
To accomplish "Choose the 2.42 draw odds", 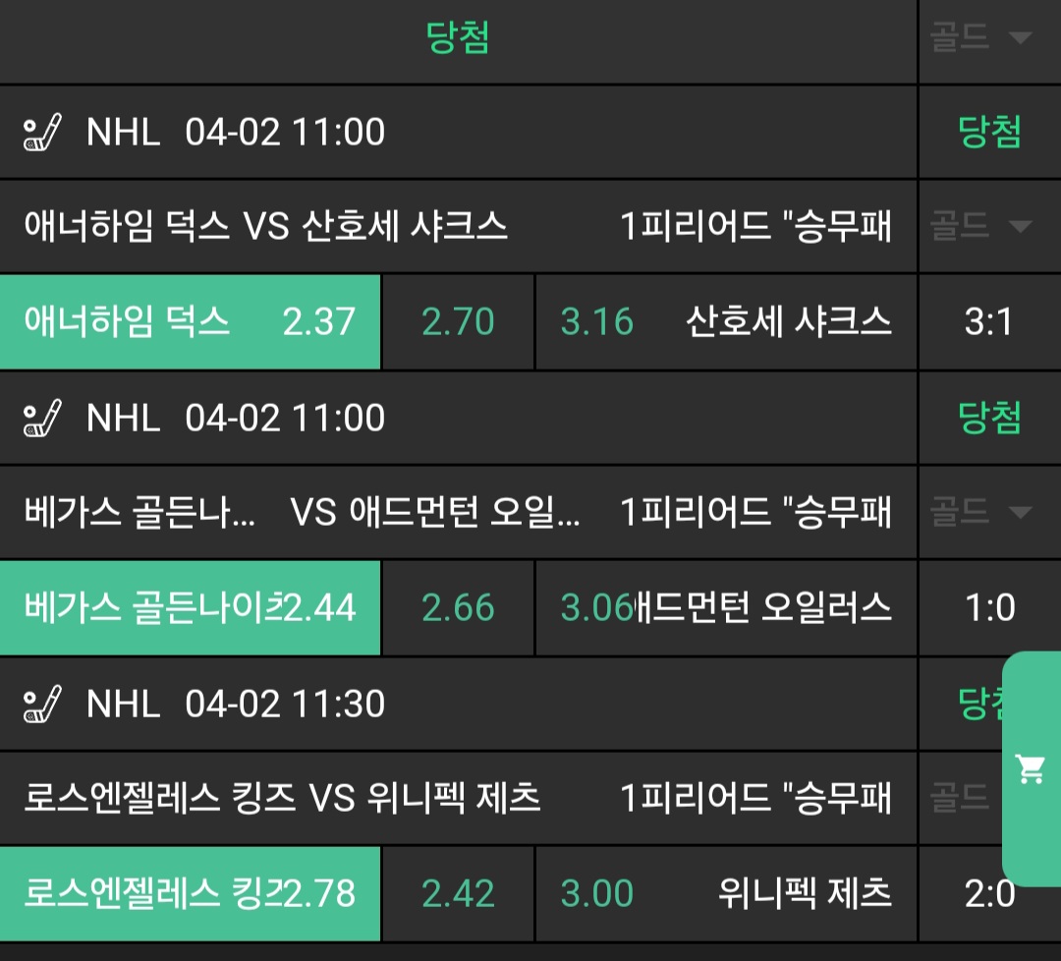I will [x=458, y=894].
